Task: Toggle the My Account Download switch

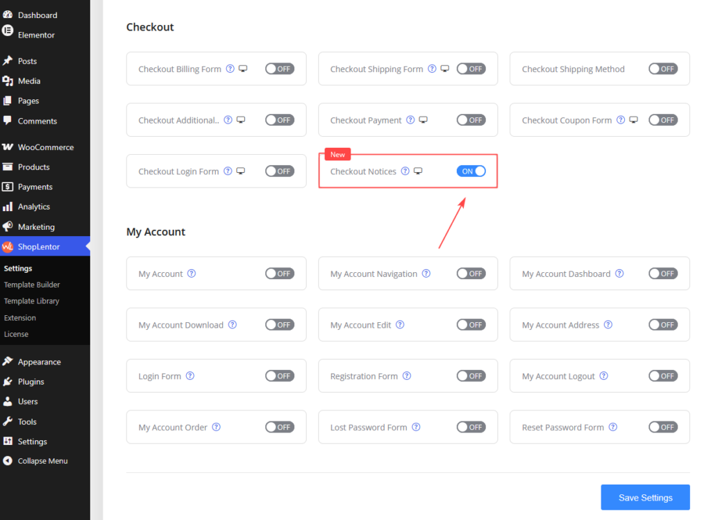Action: [280, 325]
